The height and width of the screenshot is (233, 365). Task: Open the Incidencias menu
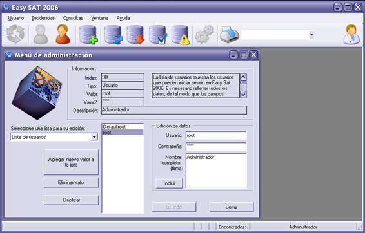[x=43, y=18]
